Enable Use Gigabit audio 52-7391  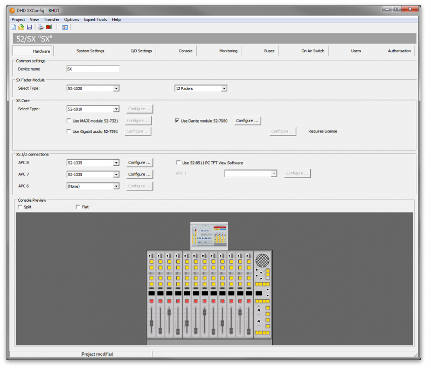69,131
